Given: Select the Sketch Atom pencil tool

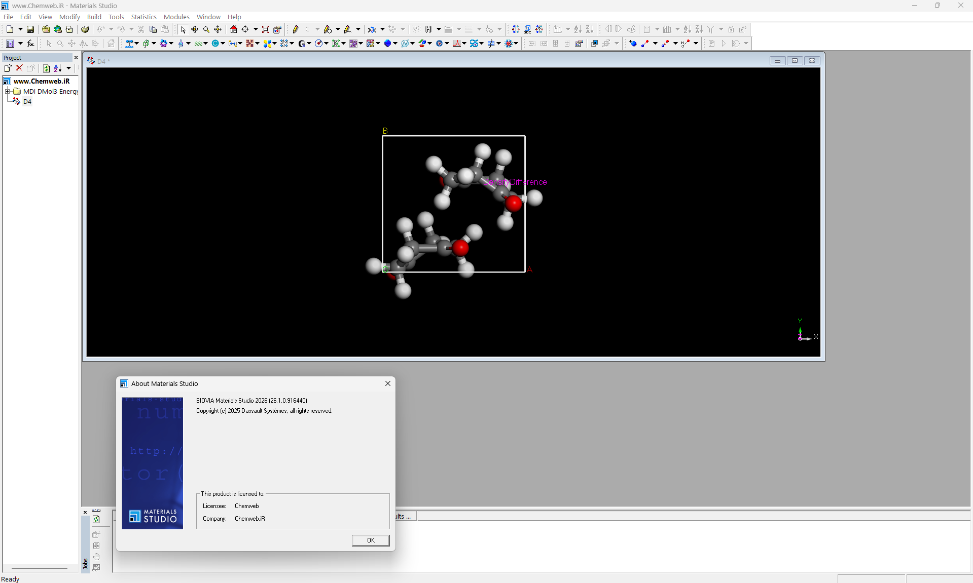Looking at the screenshot, I should tap(296, 29).
